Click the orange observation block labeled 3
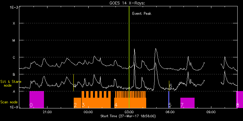The image size is (243, 121). (x=96, y=100)
